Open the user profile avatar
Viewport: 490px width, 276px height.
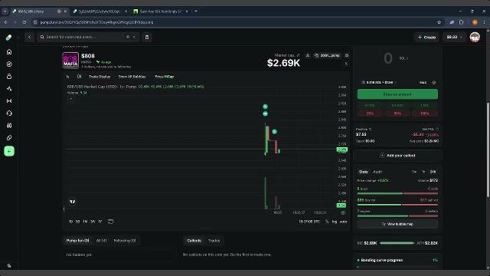[475, 38]
